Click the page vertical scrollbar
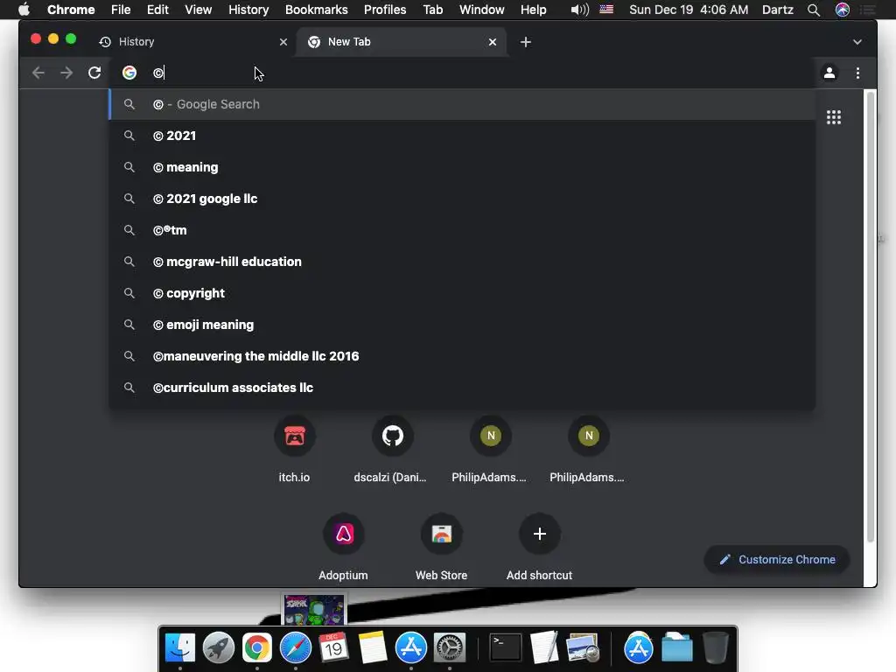 871,317
